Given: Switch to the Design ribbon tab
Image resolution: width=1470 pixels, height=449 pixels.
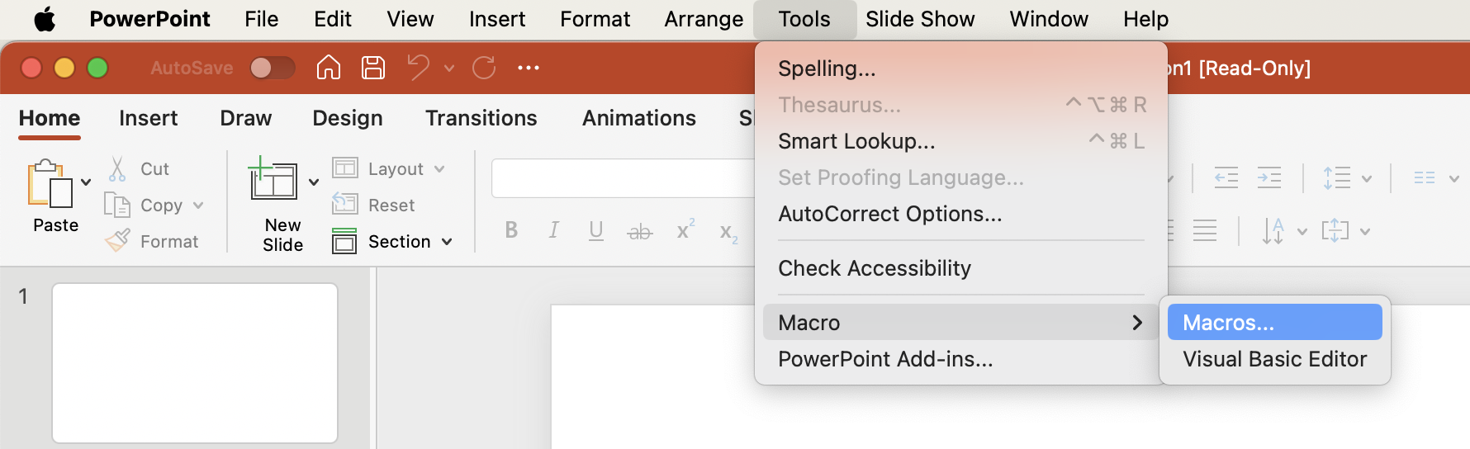Looking at the screenshot, I should pos(347,118).
